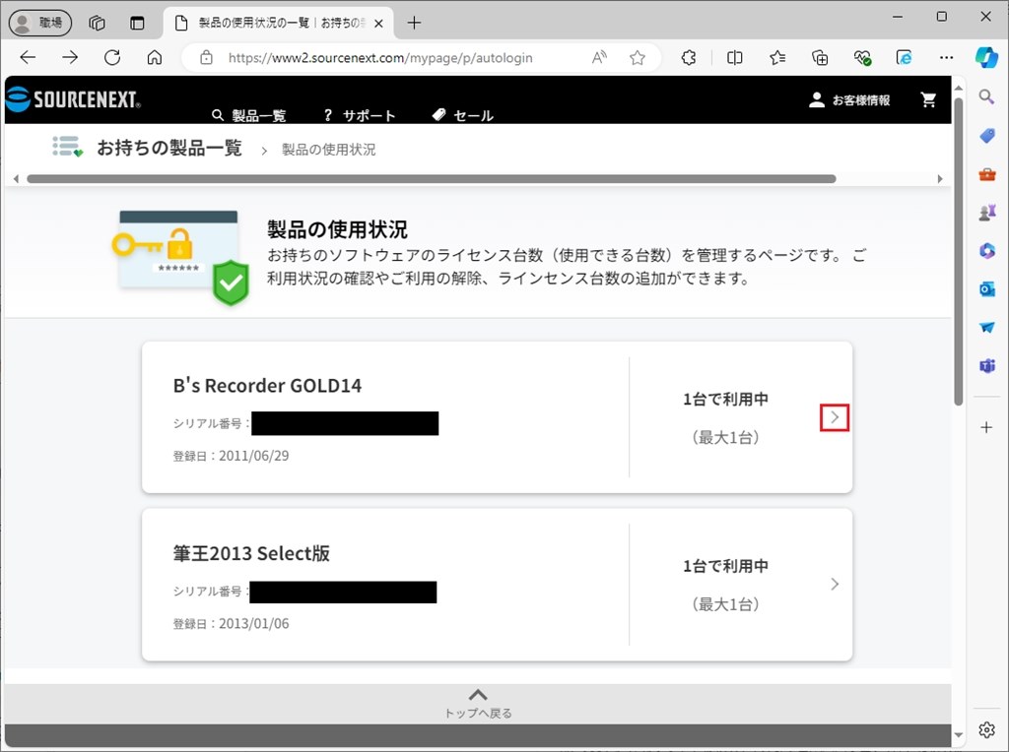Go forward to the next page
Screen dimensions: 1009x752
tap(70, 58)
